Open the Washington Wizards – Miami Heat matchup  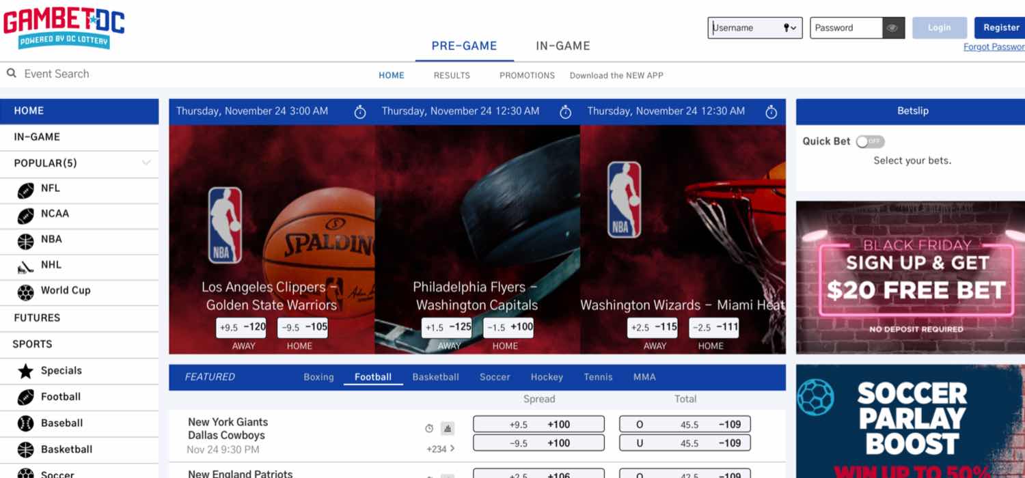click(x=683, y=305)
